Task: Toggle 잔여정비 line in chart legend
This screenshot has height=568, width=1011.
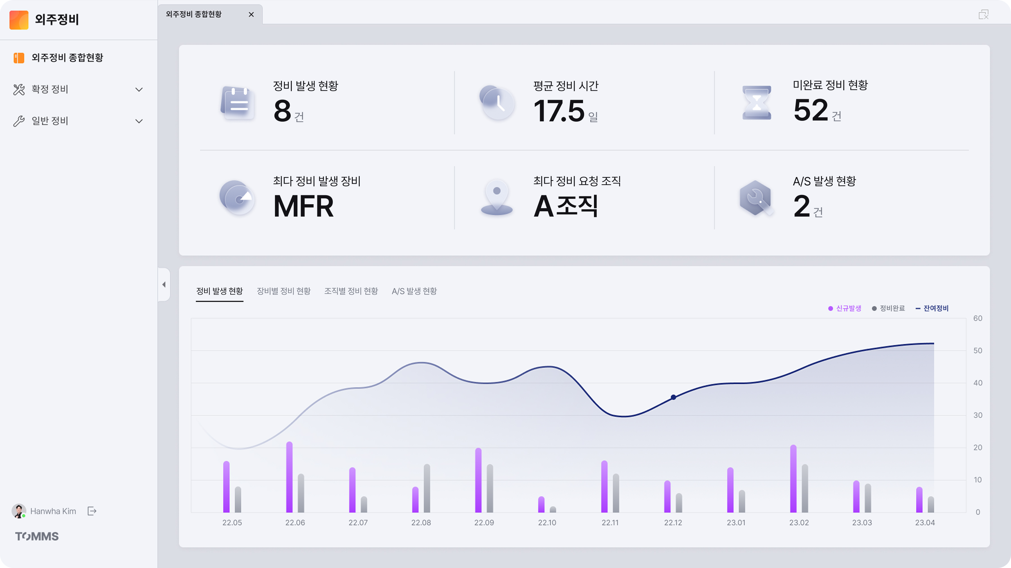Action: [x=932, y=308]
